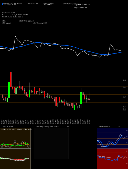The image size is (128, 169).
Task: Select the '12 Day = 26.26' SMA value
Action: [9, 5]
